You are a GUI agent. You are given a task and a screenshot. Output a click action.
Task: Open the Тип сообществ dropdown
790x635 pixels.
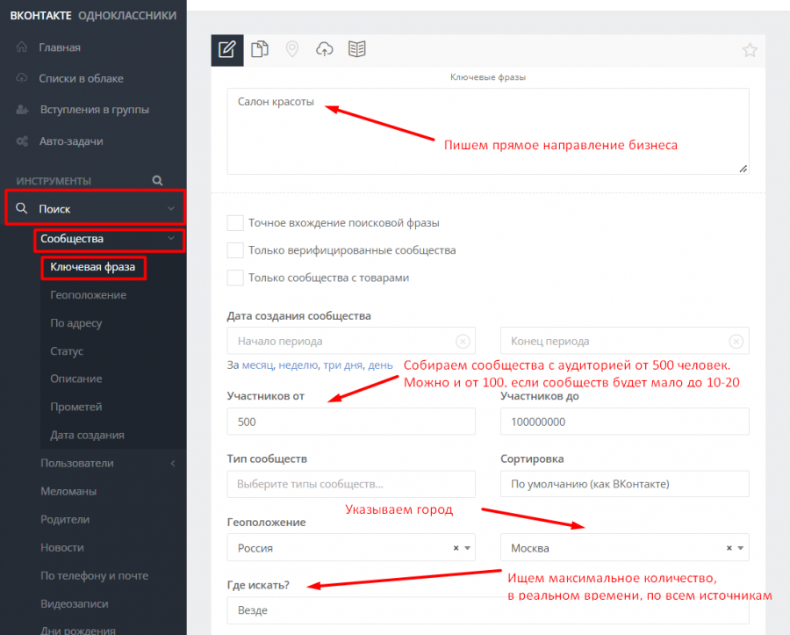click(x=351, y=484)
